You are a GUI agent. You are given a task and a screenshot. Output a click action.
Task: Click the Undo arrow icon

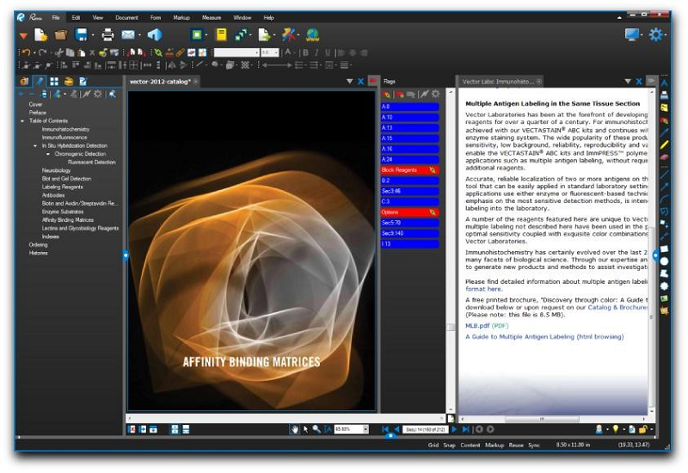coord(25,52)
